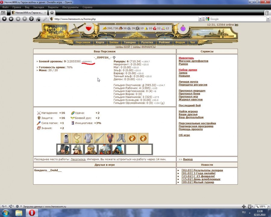
Task: Select army unit with count 11
Action: coord(118,149)
